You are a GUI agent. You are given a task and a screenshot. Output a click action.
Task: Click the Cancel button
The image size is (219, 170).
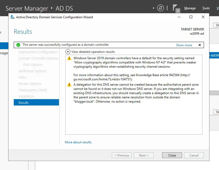click(x=194, y=155)
